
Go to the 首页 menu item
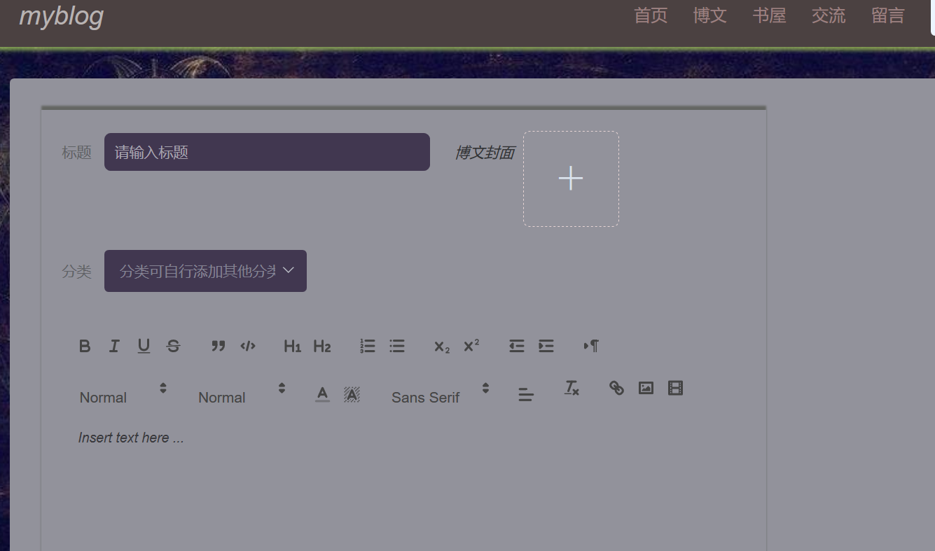650,15
